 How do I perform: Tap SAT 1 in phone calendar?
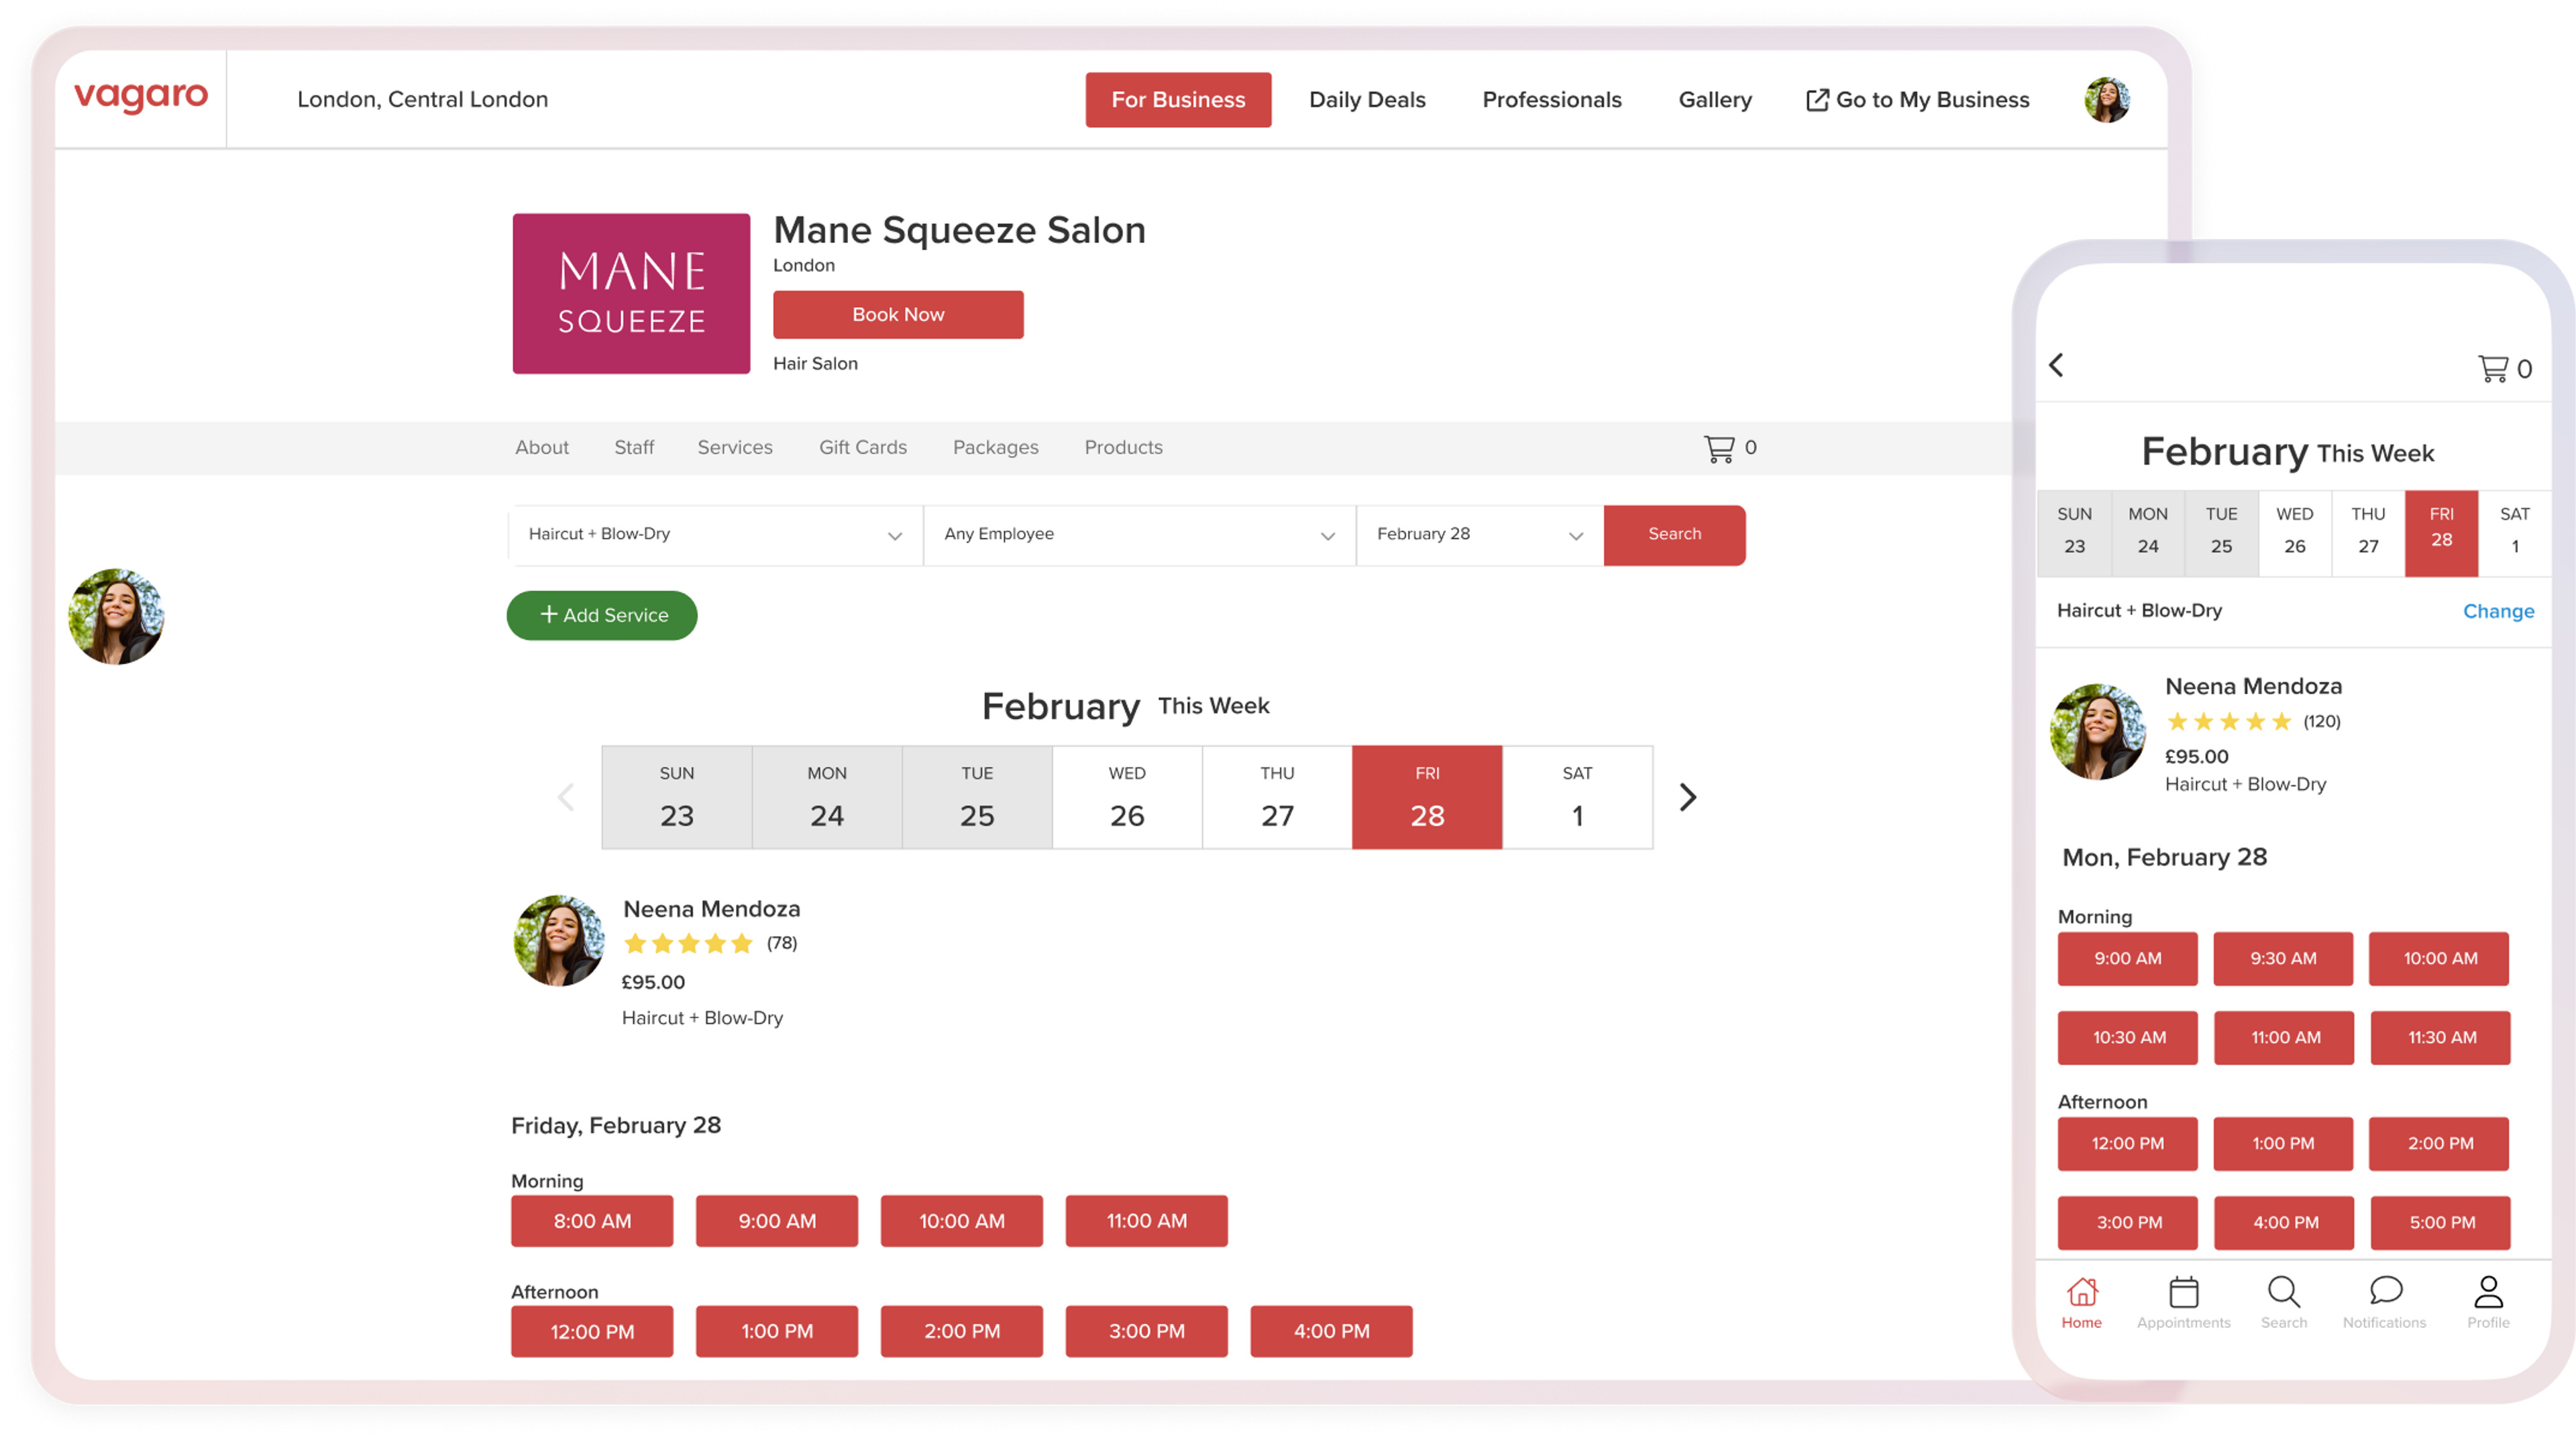click(2514, 533)
